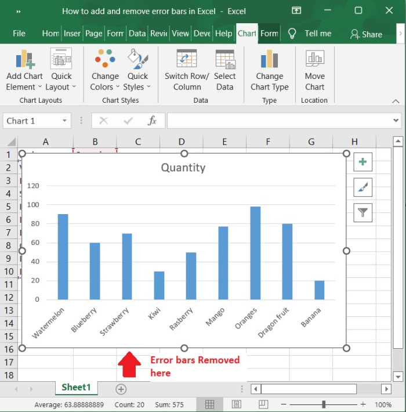Click the Sum: 575 status entry
The height and width of the screenshot is (412, 406).
pyautogui.click(x=169, y=404)
